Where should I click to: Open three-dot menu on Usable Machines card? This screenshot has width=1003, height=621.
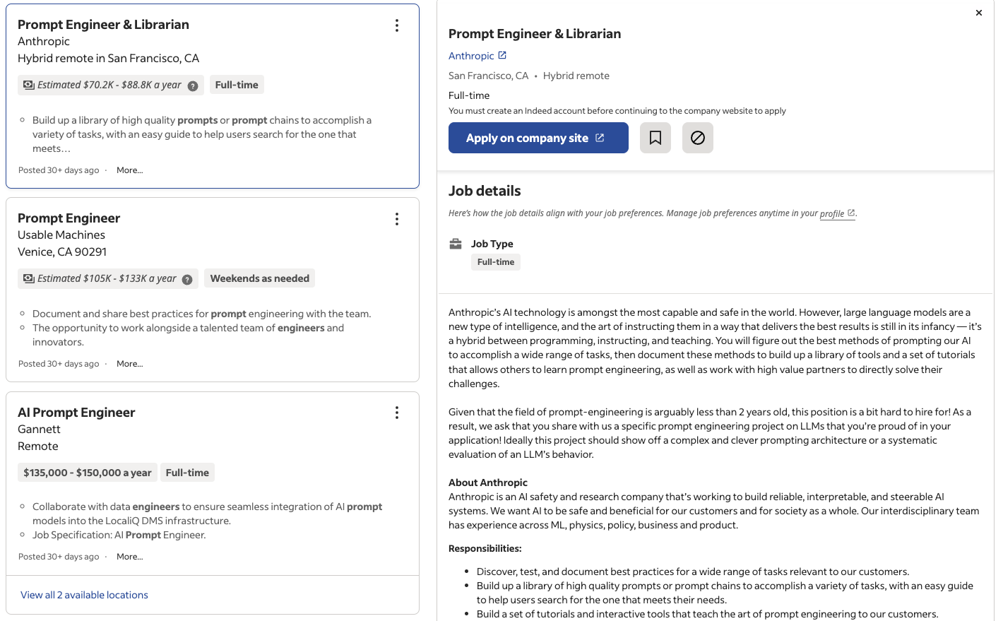(397, 219)
